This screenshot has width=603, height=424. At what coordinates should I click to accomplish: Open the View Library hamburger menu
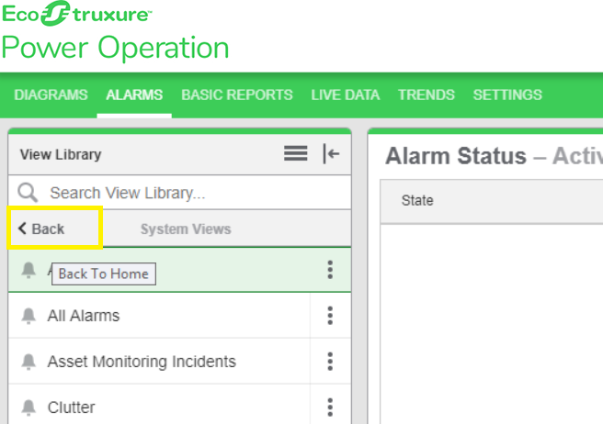pos(295,154)
